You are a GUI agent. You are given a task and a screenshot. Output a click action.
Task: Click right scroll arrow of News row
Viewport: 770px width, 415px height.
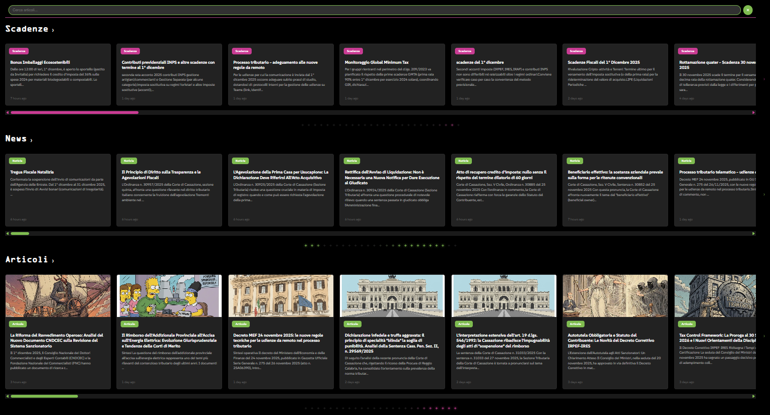[x=754, y=234]
